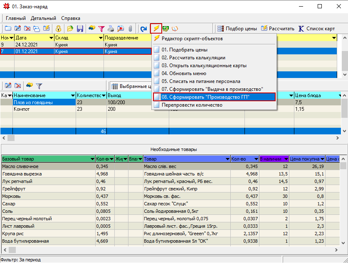Click the blue floppy disk save icon

(x=80, y=29)
